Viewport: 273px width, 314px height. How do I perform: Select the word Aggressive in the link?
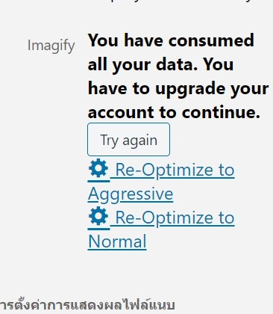[x=131, y=194]
